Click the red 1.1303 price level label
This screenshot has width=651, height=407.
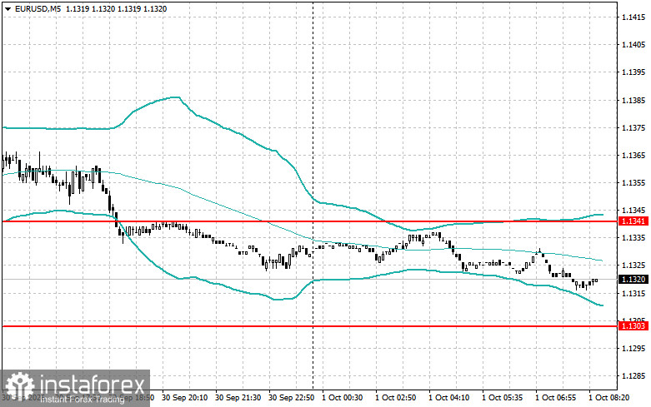pyautogui.click(x=633, y=326)
